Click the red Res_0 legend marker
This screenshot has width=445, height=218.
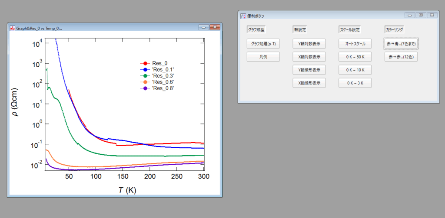point(145,63)
